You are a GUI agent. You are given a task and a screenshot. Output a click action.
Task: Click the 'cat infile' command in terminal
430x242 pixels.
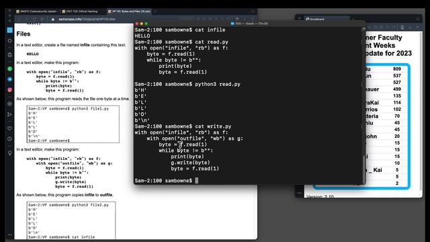pyautogui.click(x=210, y=30)
